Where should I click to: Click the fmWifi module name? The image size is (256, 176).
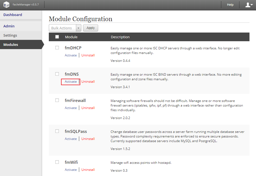[71, 162]
